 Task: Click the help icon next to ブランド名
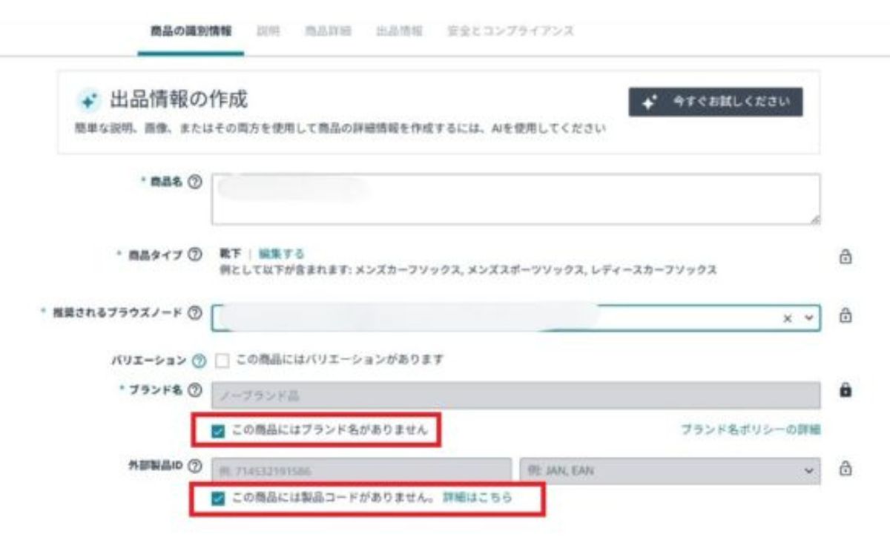(x=195, y=389)
